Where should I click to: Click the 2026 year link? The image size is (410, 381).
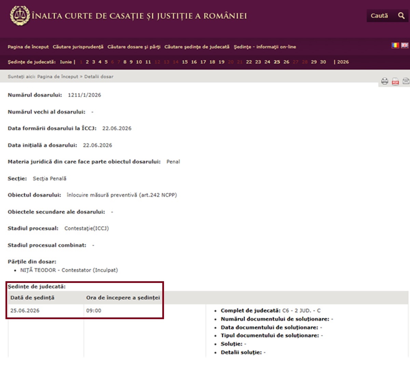[343, 62]
